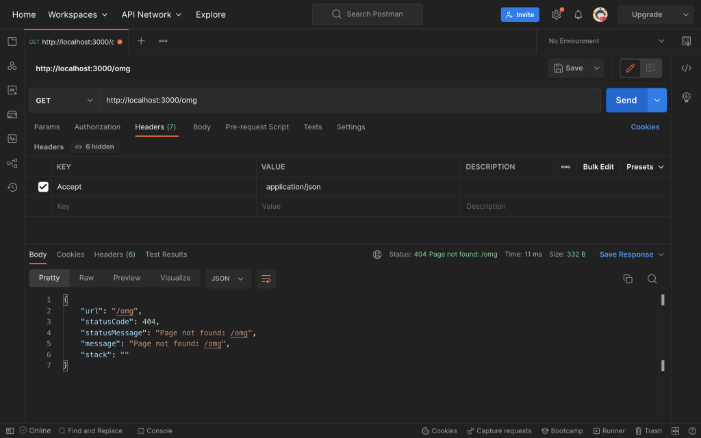
Task: Click the Invite button
Action: [520, 15]
